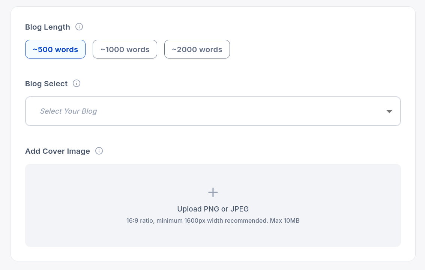Click the 16:9 ratio recommendation hint text
This screenshot has height=270, width=425.
coord(213,220)
